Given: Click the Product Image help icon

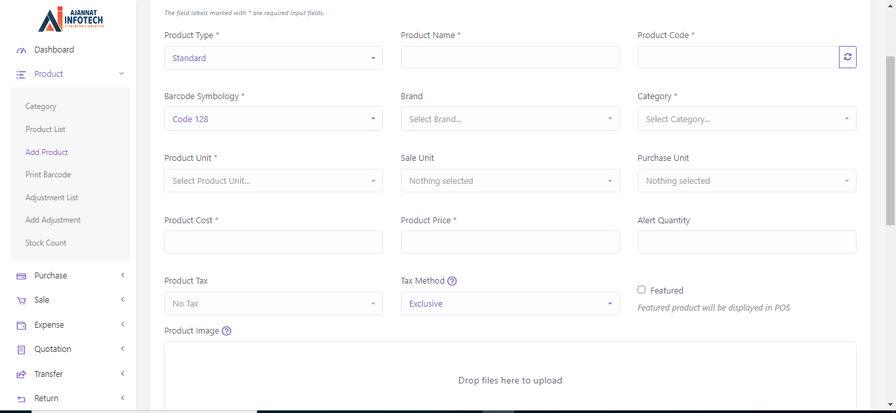Looking at the screenshot, I should tap(226, 331).
